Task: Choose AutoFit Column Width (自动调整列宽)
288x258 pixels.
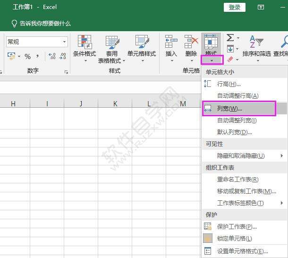Action: (x=245, y=120)
